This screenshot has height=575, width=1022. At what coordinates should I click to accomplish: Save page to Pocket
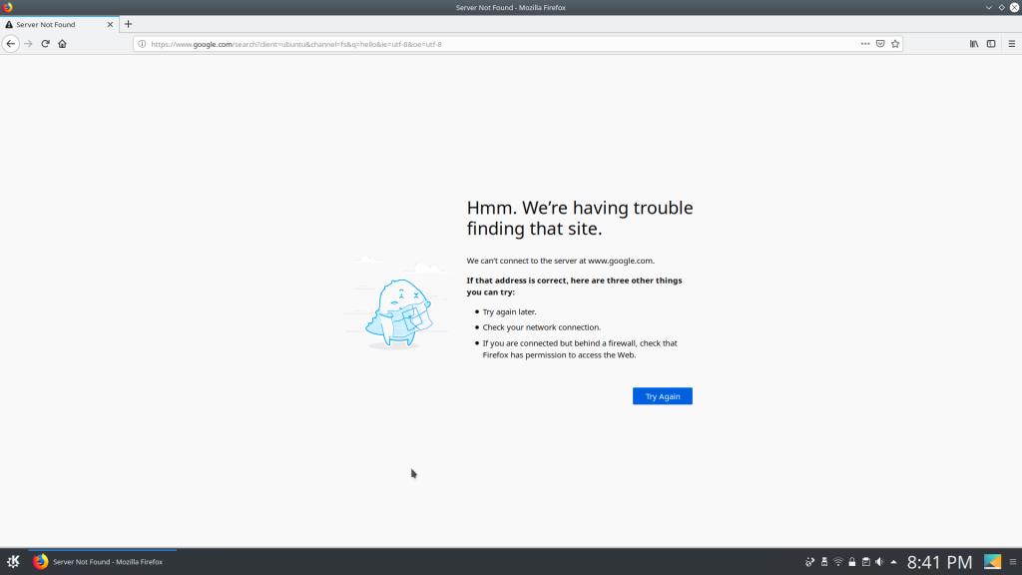point(880,44)
